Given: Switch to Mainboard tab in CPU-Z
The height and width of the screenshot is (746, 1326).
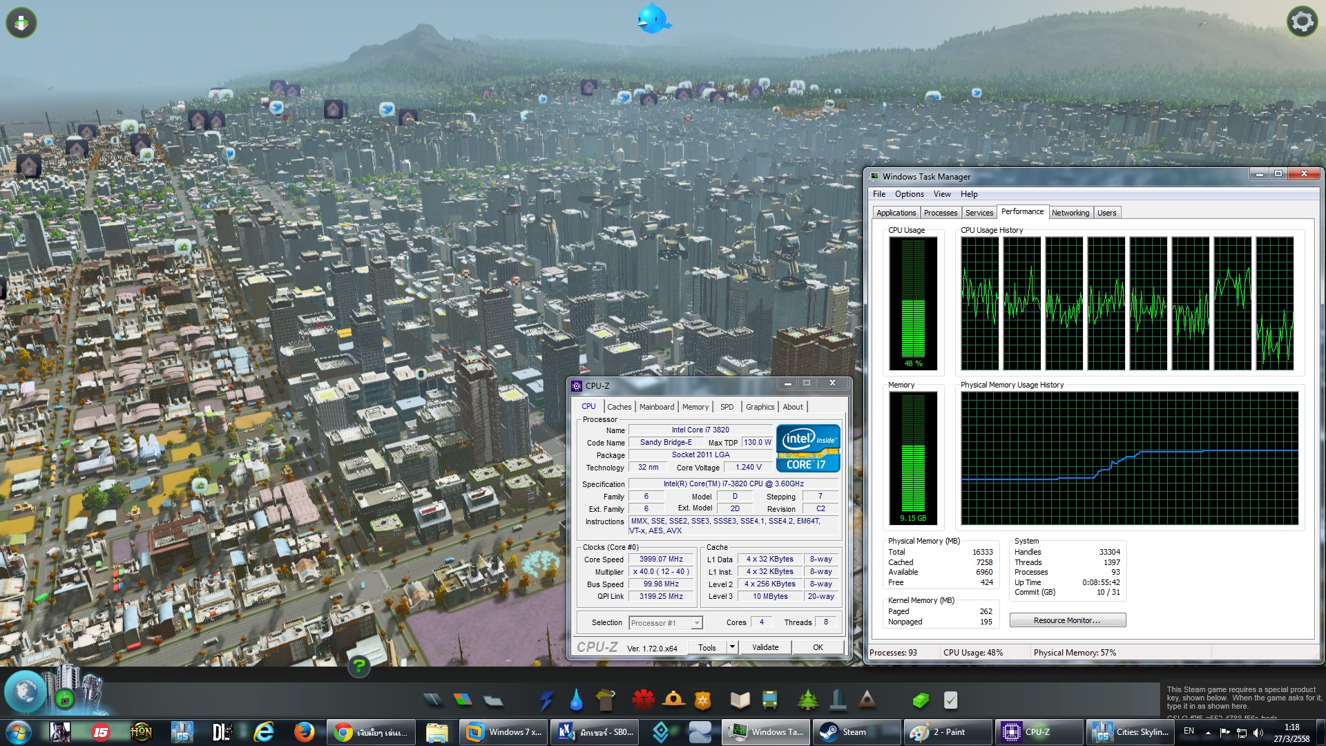Looking at the screenshot, I should click(656, 407).
